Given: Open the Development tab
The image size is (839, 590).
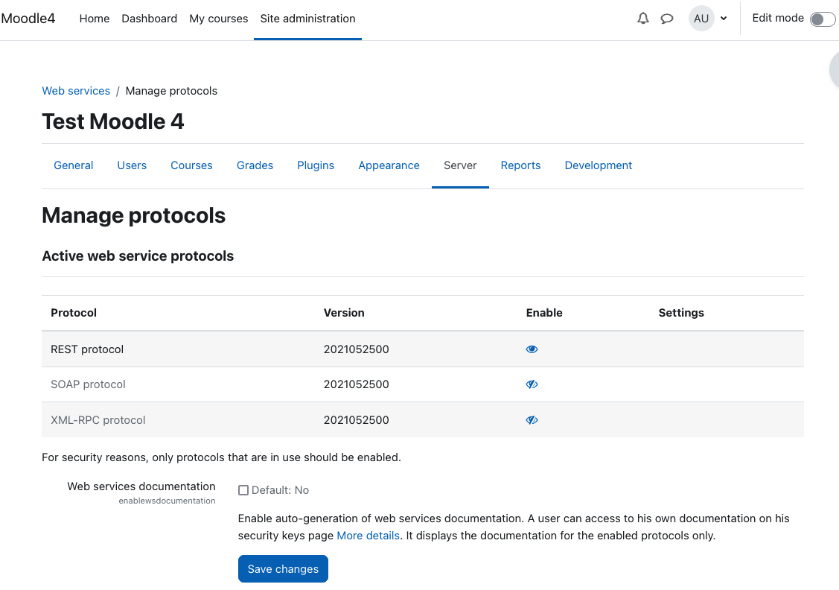Looking at the screenshot, I should click(599, 165).
